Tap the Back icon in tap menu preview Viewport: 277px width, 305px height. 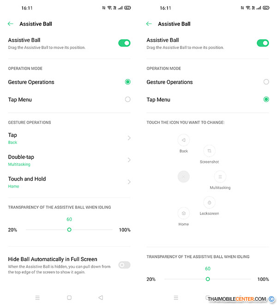pos(183,140)
